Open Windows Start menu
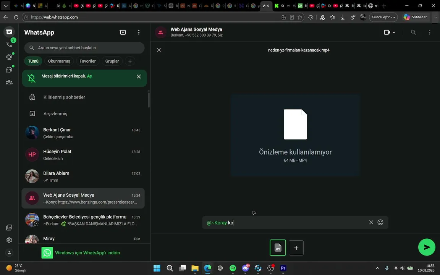 pos(157,268)
